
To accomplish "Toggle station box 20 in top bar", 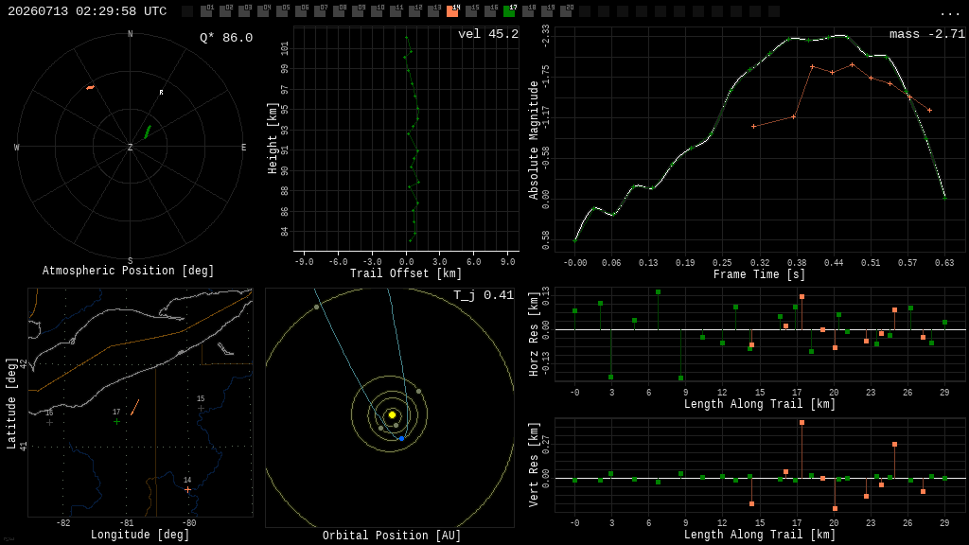I will point(566,11).
